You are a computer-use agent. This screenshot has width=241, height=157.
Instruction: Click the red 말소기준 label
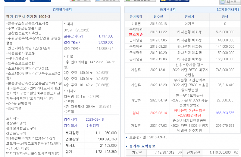136,34
